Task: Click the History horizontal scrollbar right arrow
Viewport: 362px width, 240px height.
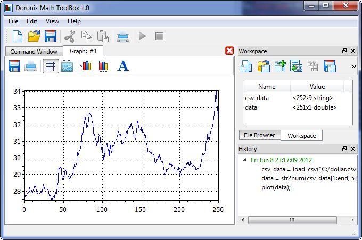Action: click(x=352, y=220)
